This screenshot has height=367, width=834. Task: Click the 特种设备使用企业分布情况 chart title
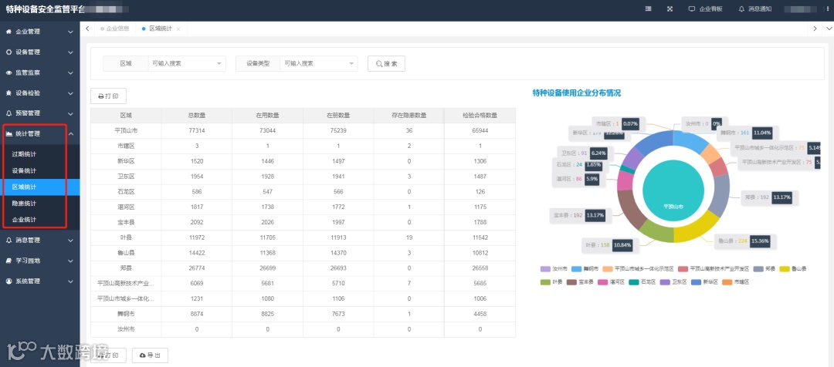[577, 93]
